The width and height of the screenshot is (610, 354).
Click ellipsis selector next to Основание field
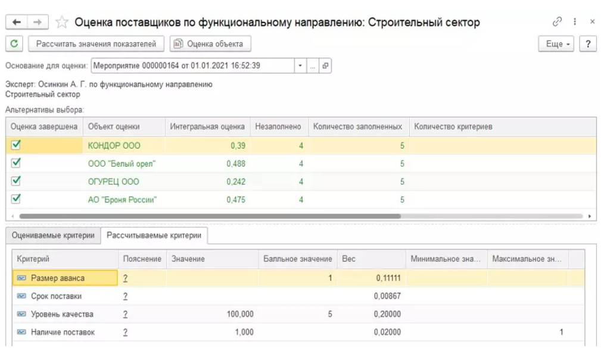tap(313, 66)
